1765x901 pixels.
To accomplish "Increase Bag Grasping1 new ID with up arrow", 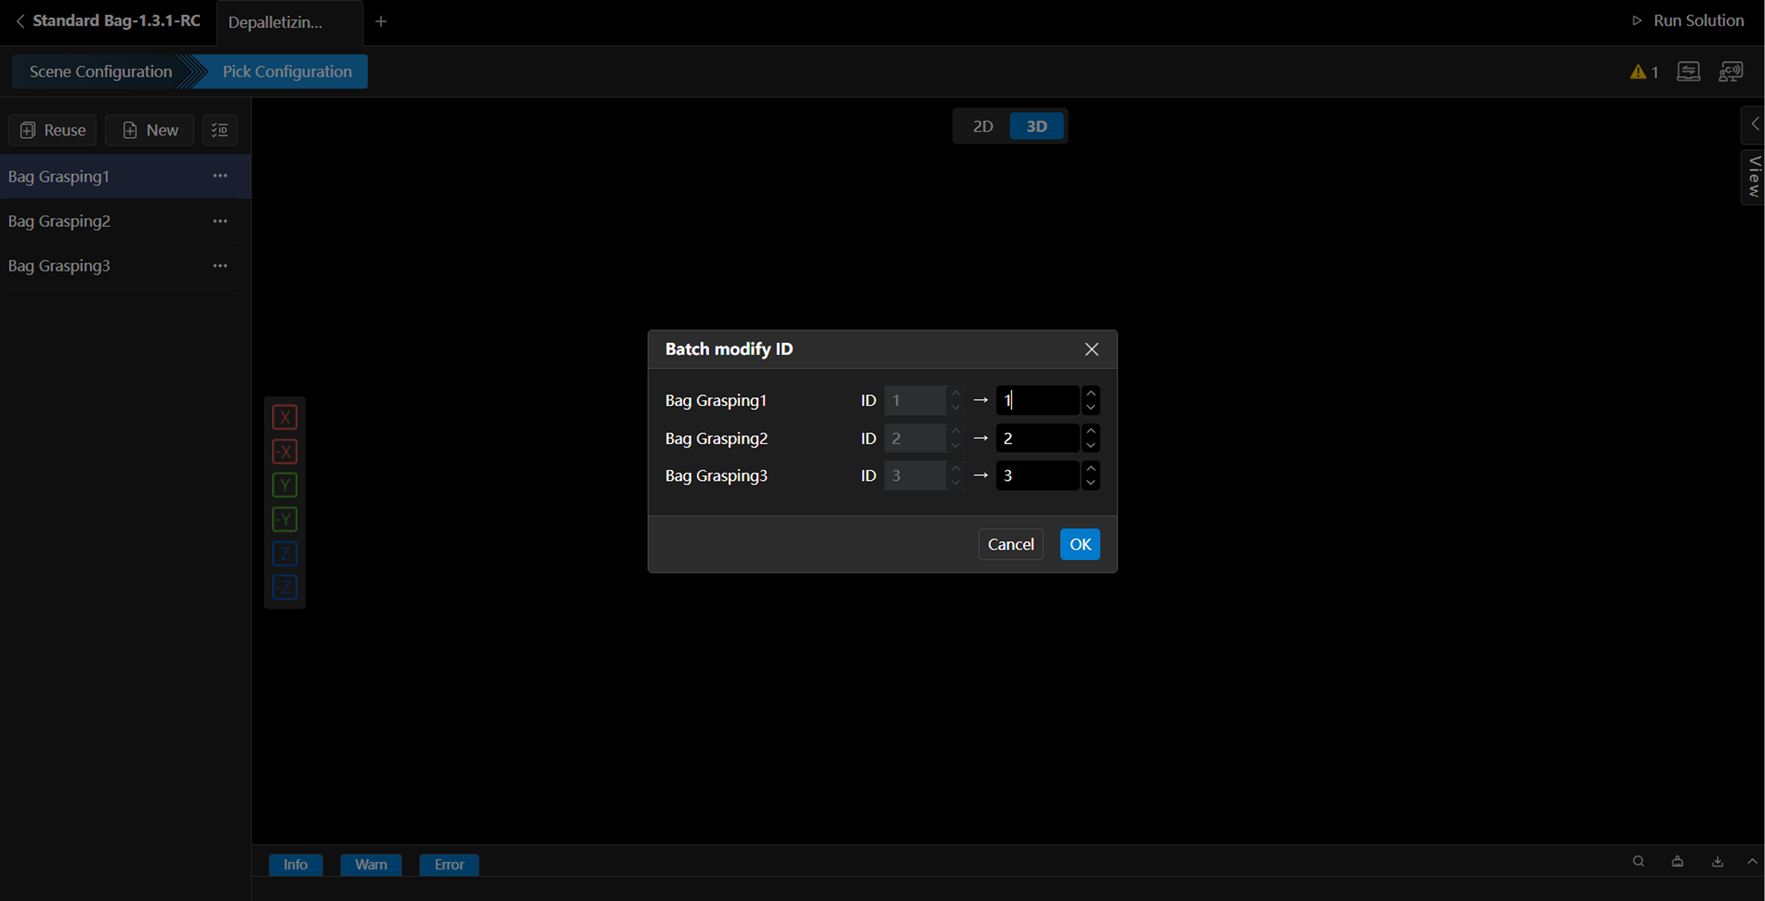I will pyautogui.click(x=1090, y=394).
